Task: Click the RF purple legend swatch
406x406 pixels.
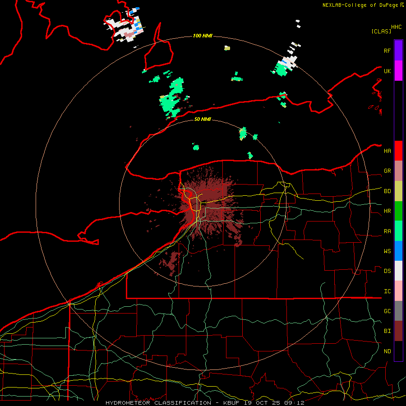Action: point(398,50)
